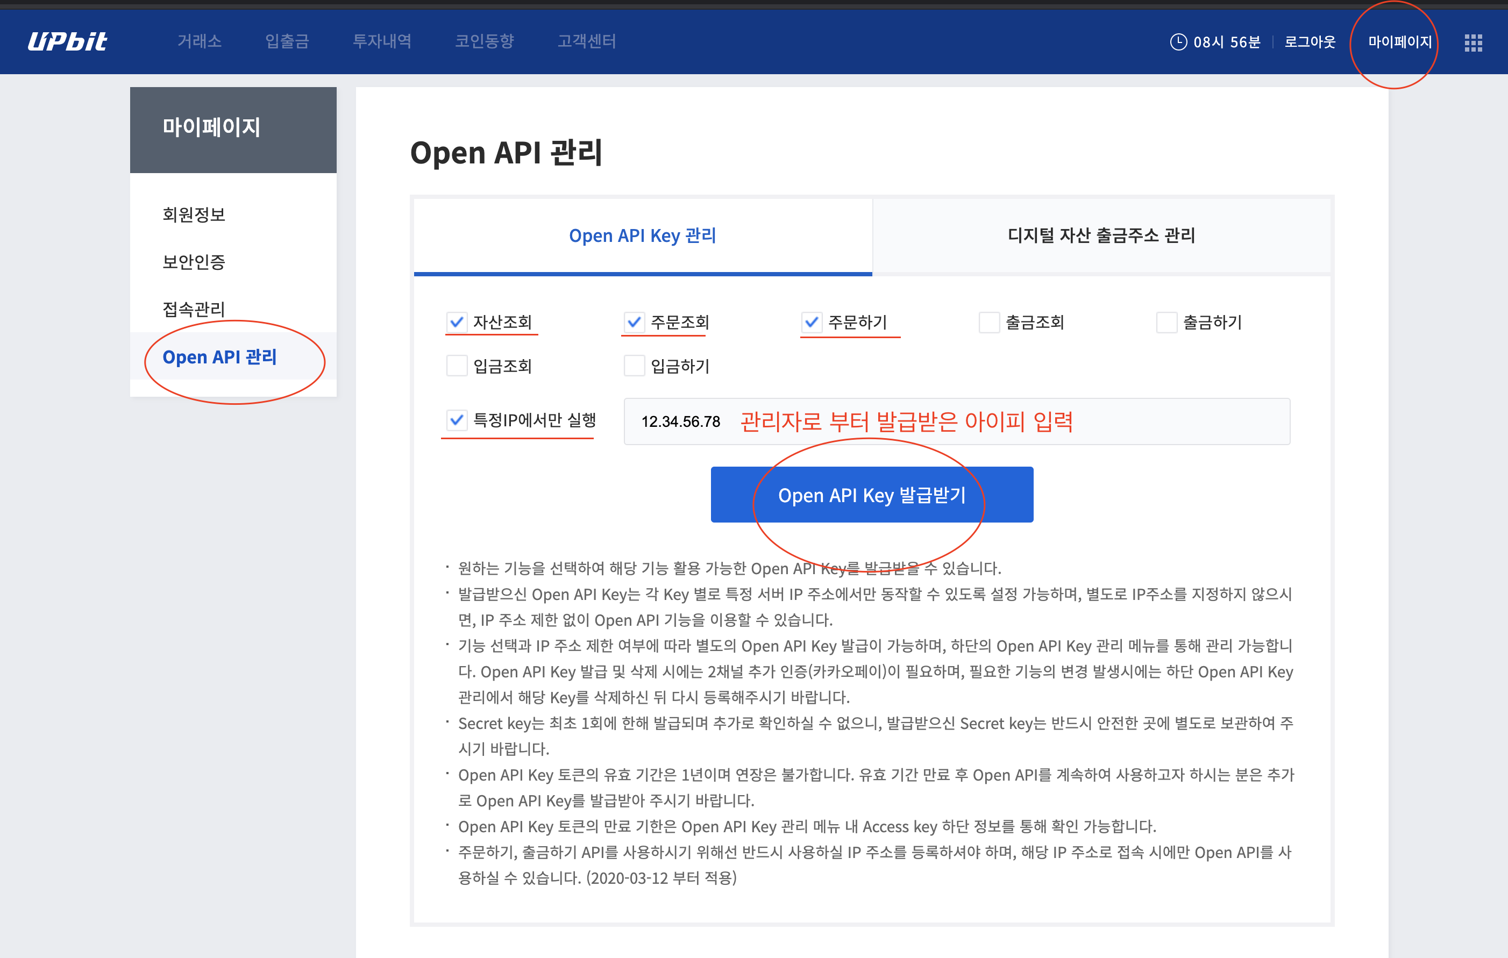This screenshot has width=1508, height=958.
Task: Click the session timer clock icon
Action: coord(1178,42)
